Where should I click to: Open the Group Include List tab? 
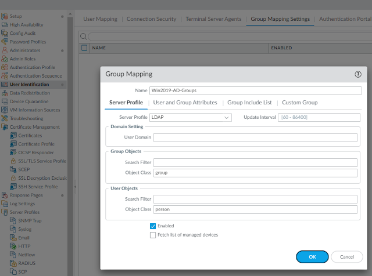click(249, 103)
